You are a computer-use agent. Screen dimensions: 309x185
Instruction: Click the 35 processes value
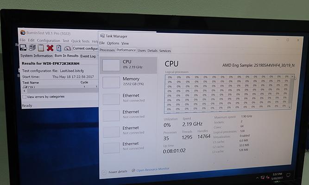tap(166, 138)
